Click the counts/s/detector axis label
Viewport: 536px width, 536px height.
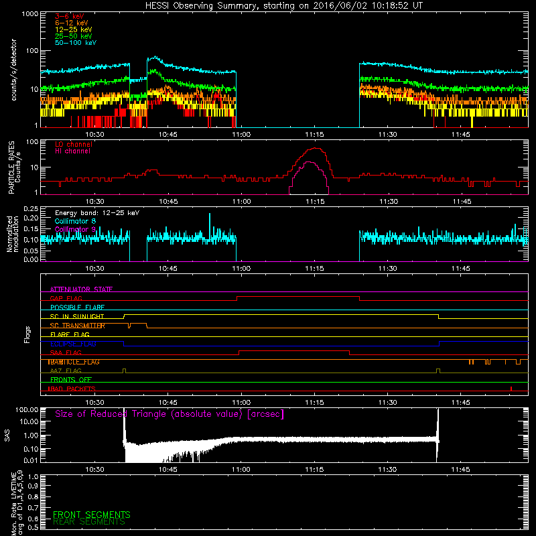point(14,70)
